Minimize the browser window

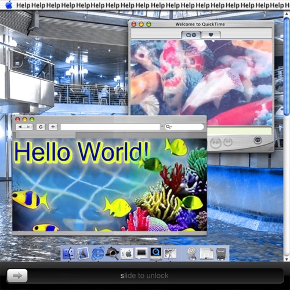pos(25,119)
